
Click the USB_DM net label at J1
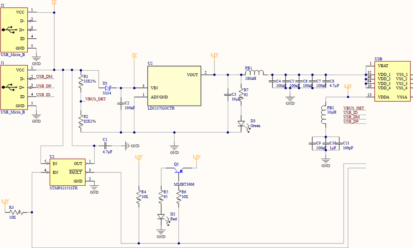tap(44, 76)
